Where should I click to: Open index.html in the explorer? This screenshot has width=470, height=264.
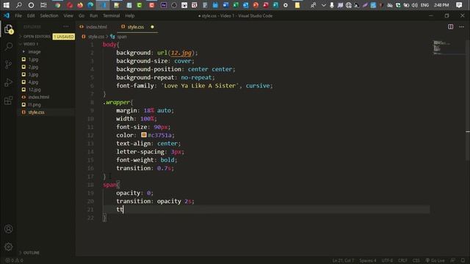38,97
